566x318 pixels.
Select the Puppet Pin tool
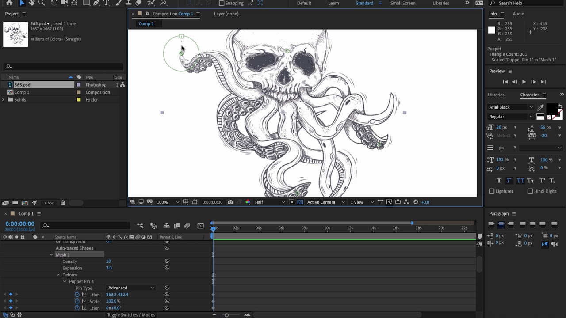click(x=163, y=3)
